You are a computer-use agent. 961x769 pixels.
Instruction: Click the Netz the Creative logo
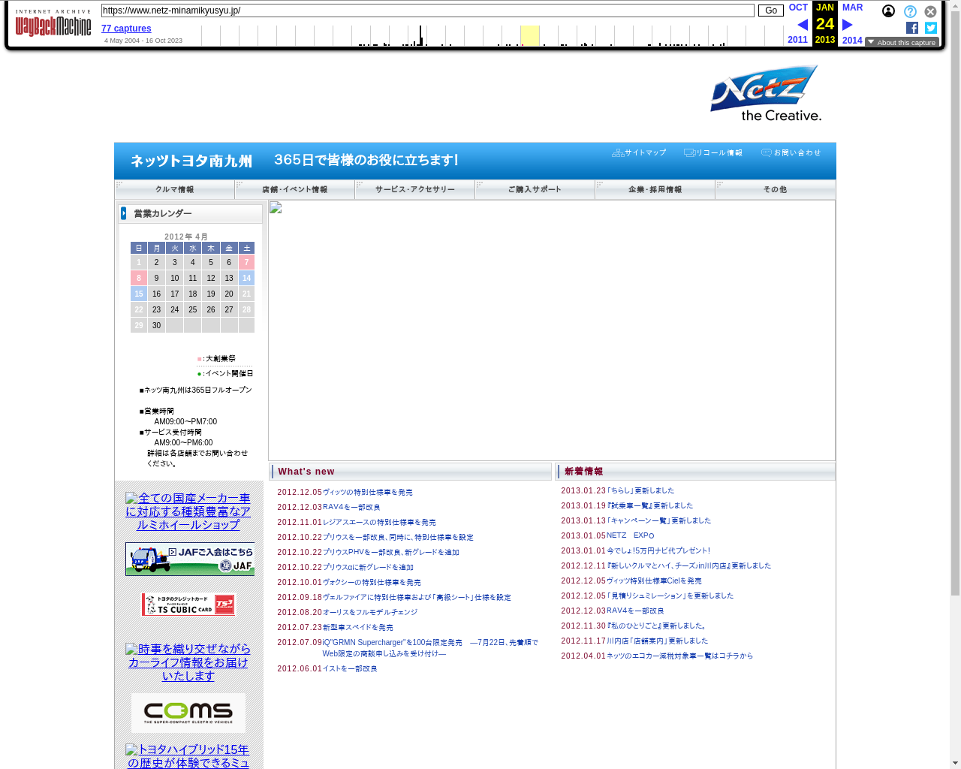click(x=766, y=93)
